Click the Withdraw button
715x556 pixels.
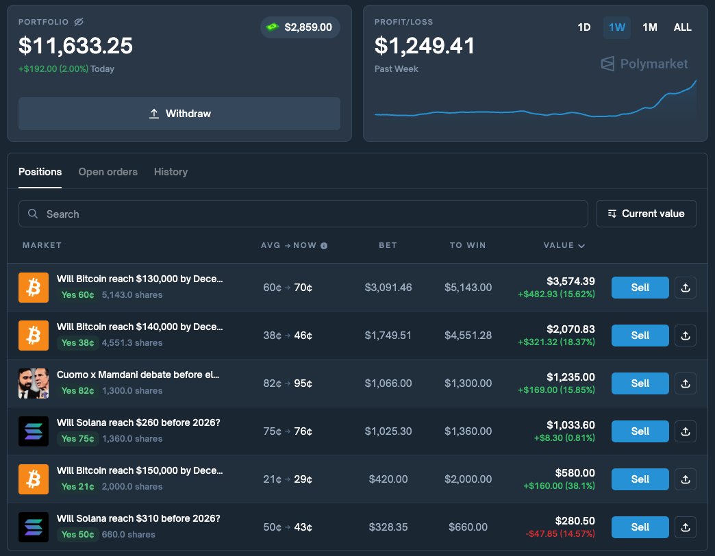tap(179, 114)
